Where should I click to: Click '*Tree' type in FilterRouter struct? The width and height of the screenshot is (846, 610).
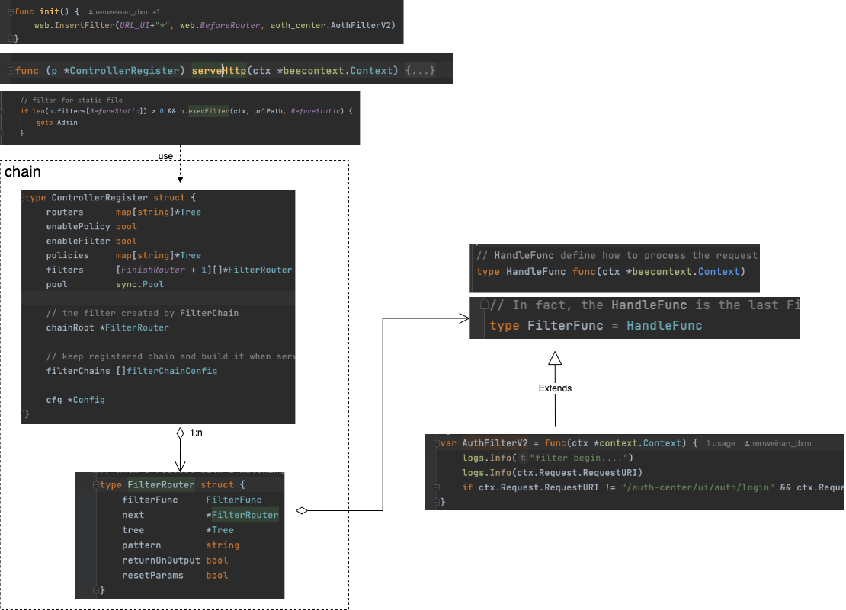(220, 530)
